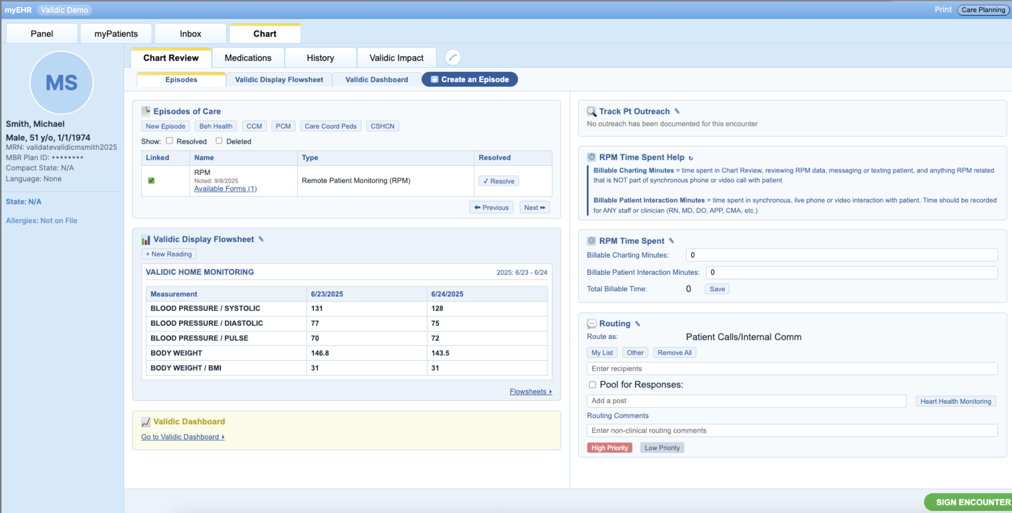The width and height of the screenshot is (1012, 513).
Task: Click the magnifier icon at Track Pt Outreach
Action: [591, 111]
